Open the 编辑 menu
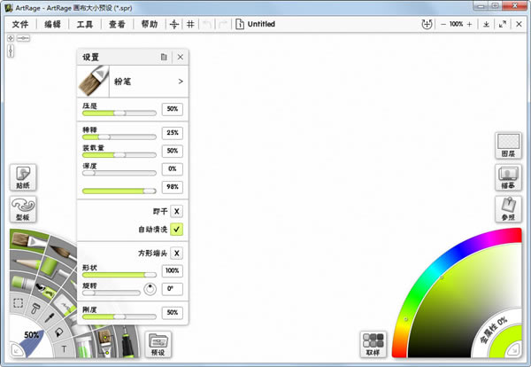531x367 pixels. point(52,24)
